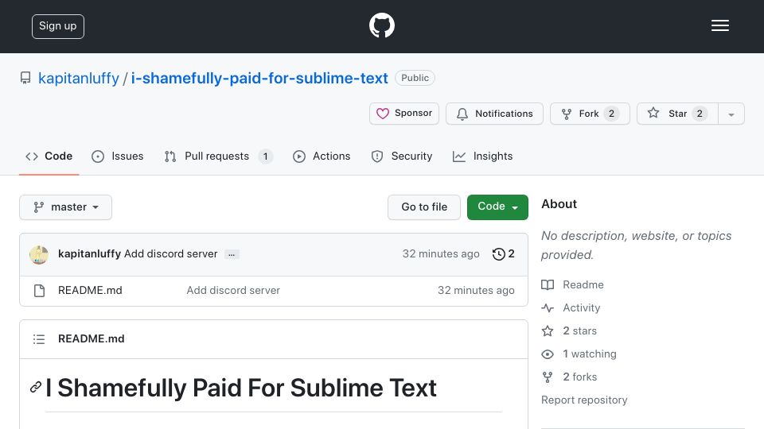This screenshot has width=764, height=429.
Task: Open the Security tab
Action: click(401, 157)
